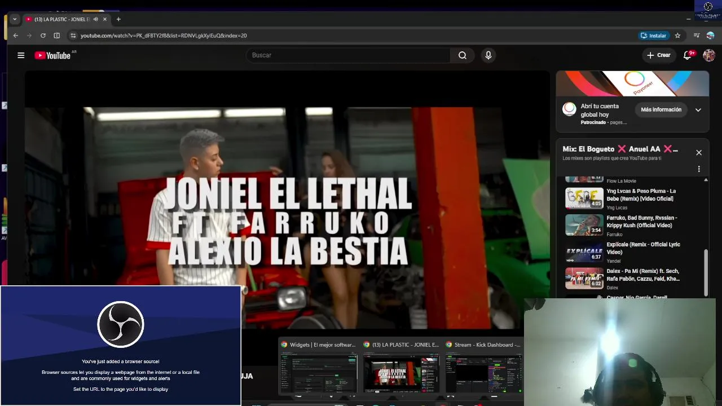Close the Mix playlist panel

[x=699, y=152]
